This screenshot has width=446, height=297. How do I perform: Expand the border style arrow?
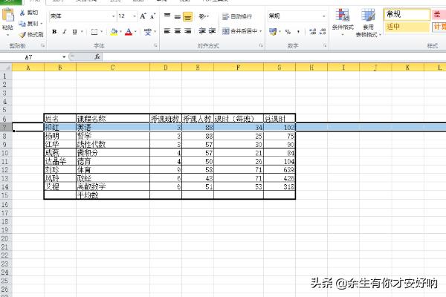coord(101,31)
